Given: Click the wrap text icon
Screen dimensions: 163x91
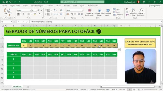Looking at the screenshot, I should [61, 10].
